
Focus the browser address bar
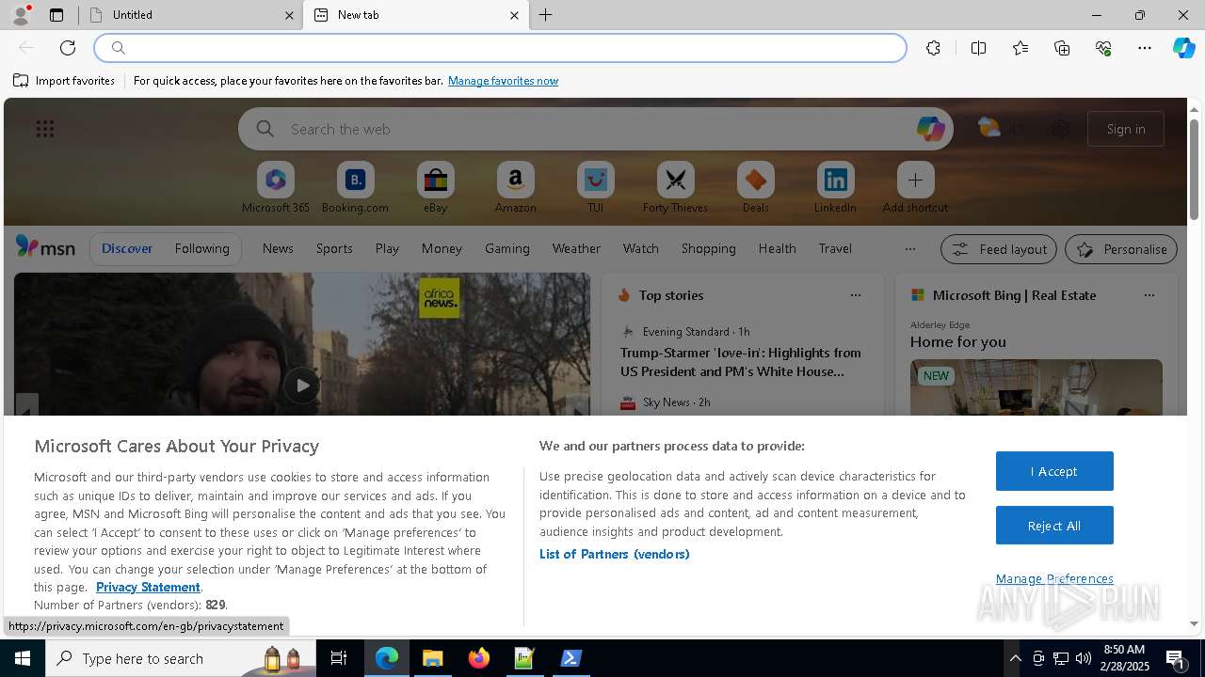[501, 48]
